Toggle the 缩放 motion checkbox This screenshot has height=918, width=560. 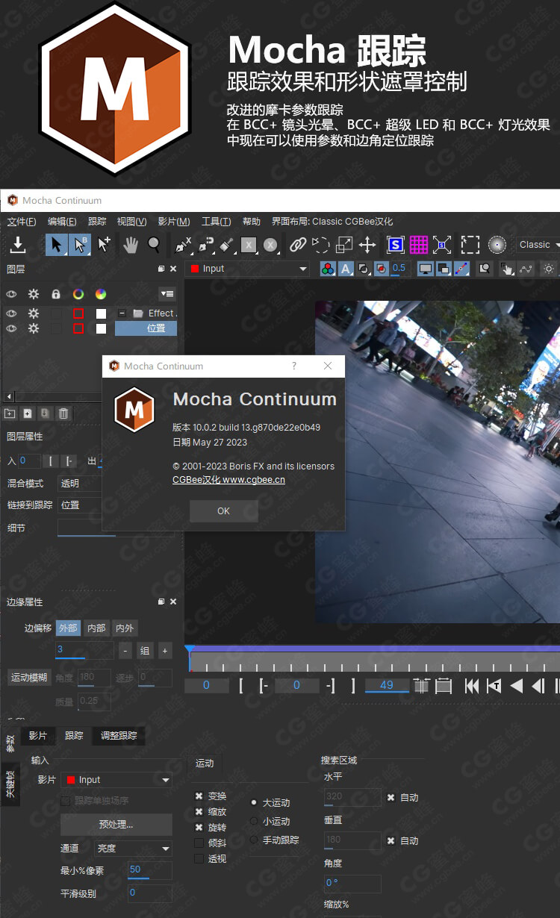199,812
